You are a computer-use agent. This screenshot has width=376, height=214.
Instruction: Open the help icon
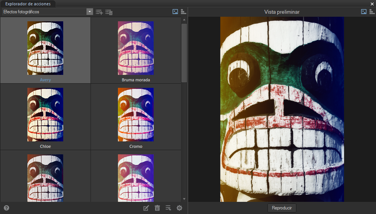pos(6,208)
